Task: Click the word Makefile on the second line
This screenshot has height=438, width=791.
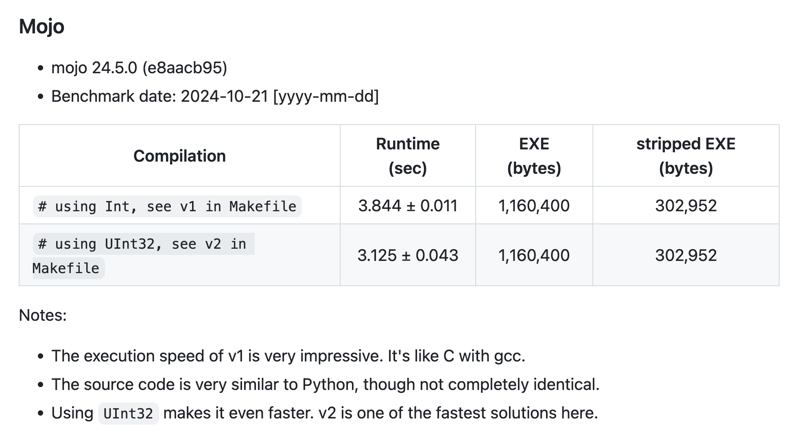Action: (66, 268)
